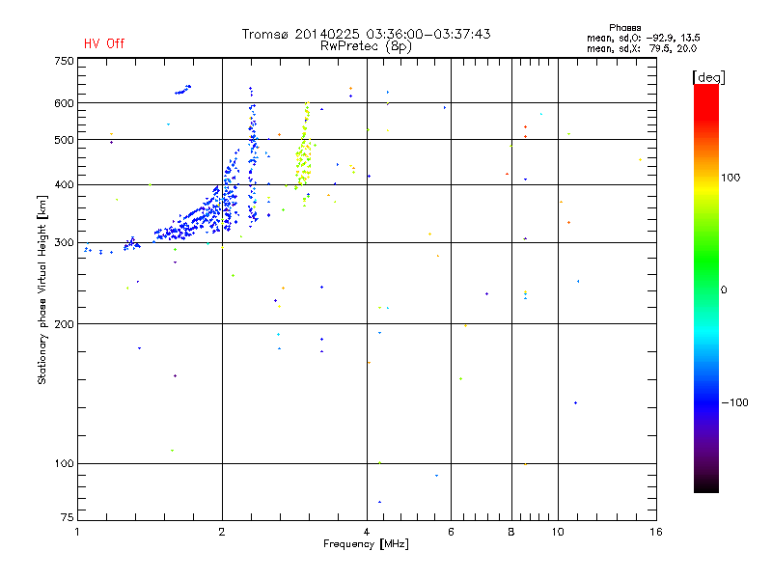Click the "Frequency [MHz]" axis label

tap(366, 544)
